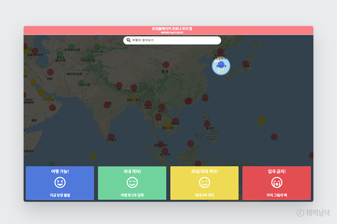Image resolution: width=337 pixels, height=224 pixels.
Task: Click the green marker on 투르크메니스탄
Action: click(60, 54)
